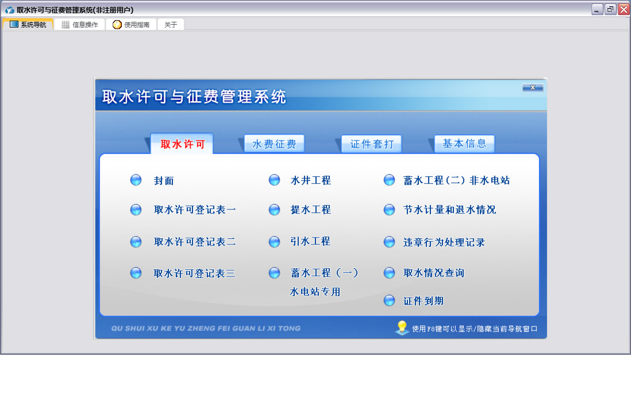
Task: Click the orb icon next to 证件到期
Action: pos(390,301)
